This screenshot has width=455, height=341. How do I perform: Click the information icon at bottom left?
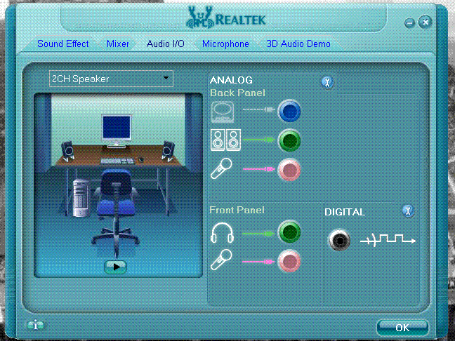pos(35,325)
